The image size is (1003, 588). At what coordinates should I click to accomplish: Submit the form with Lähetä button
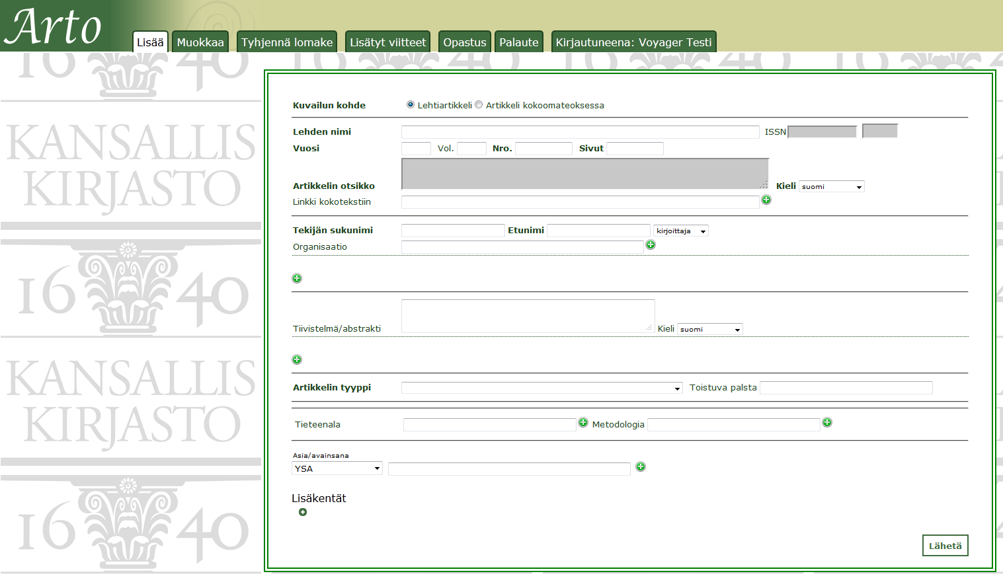click(945, 546)
